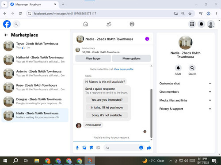Image resolution: width=221 pixels, height=165 pixels.
Task: Search in conversation magnifier icon
Action: click(192, 68)
